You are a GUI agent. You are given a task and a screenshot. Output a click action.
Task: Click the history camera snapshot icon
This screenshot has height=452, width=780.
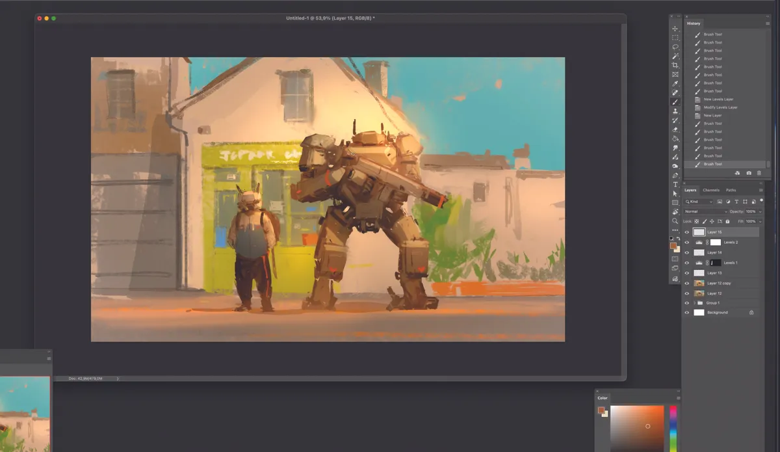point(749,173)
